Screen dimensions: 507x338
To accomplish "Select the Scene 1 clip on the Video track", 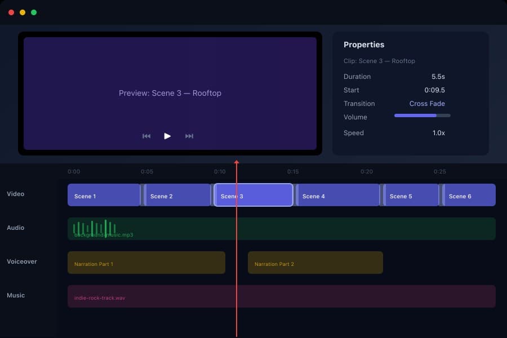I will (104, 195).
